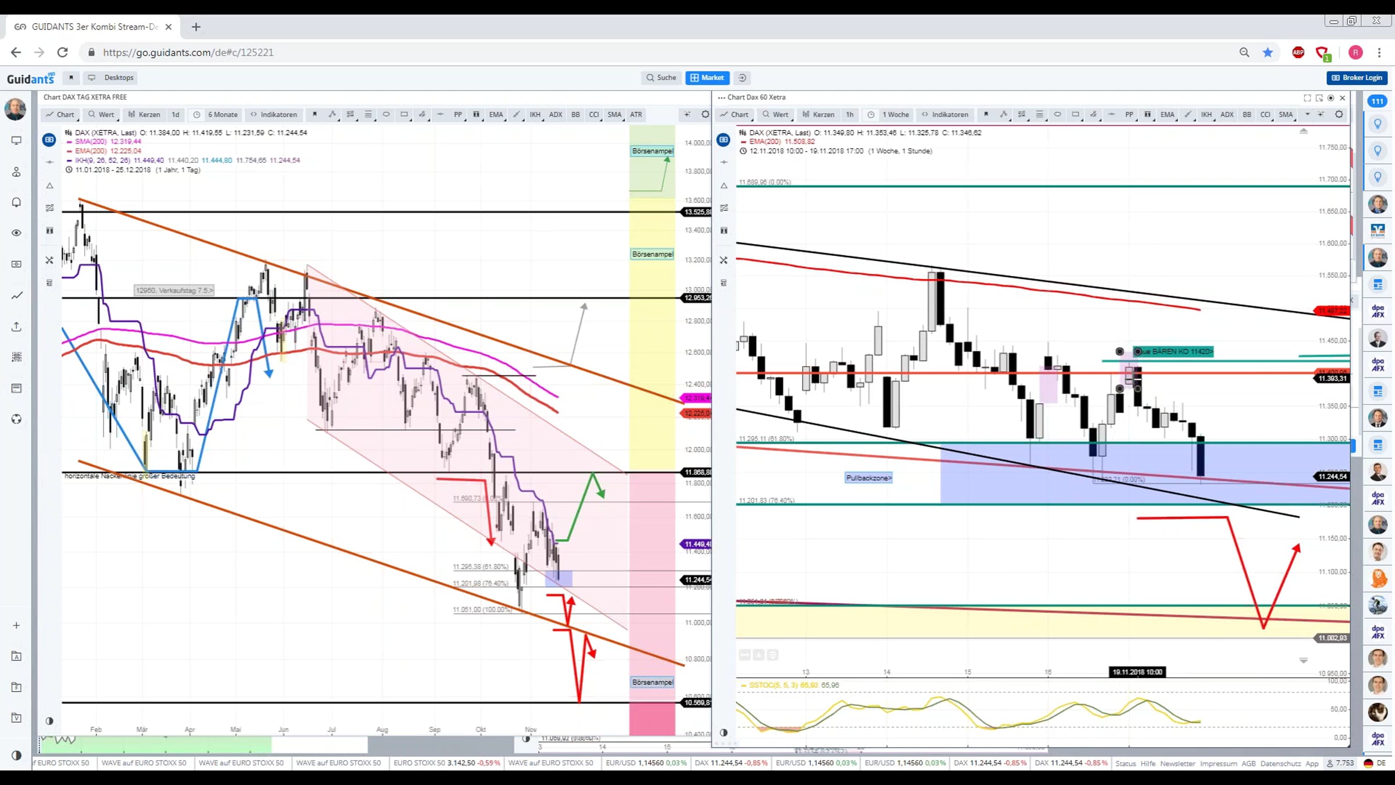Click the record icon in Dax 60 chart header
Viewport: 1395px width, 785px height.
(x=1330, y=98)
